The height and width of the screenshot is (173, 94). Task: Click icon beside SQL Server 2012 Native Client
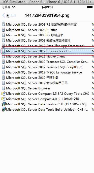[4, 56]
